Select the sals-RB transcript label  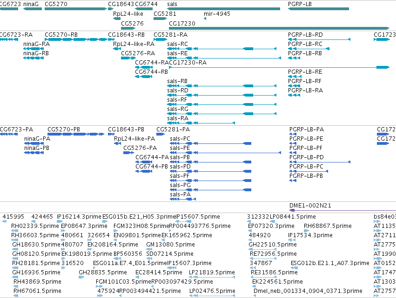177,81
